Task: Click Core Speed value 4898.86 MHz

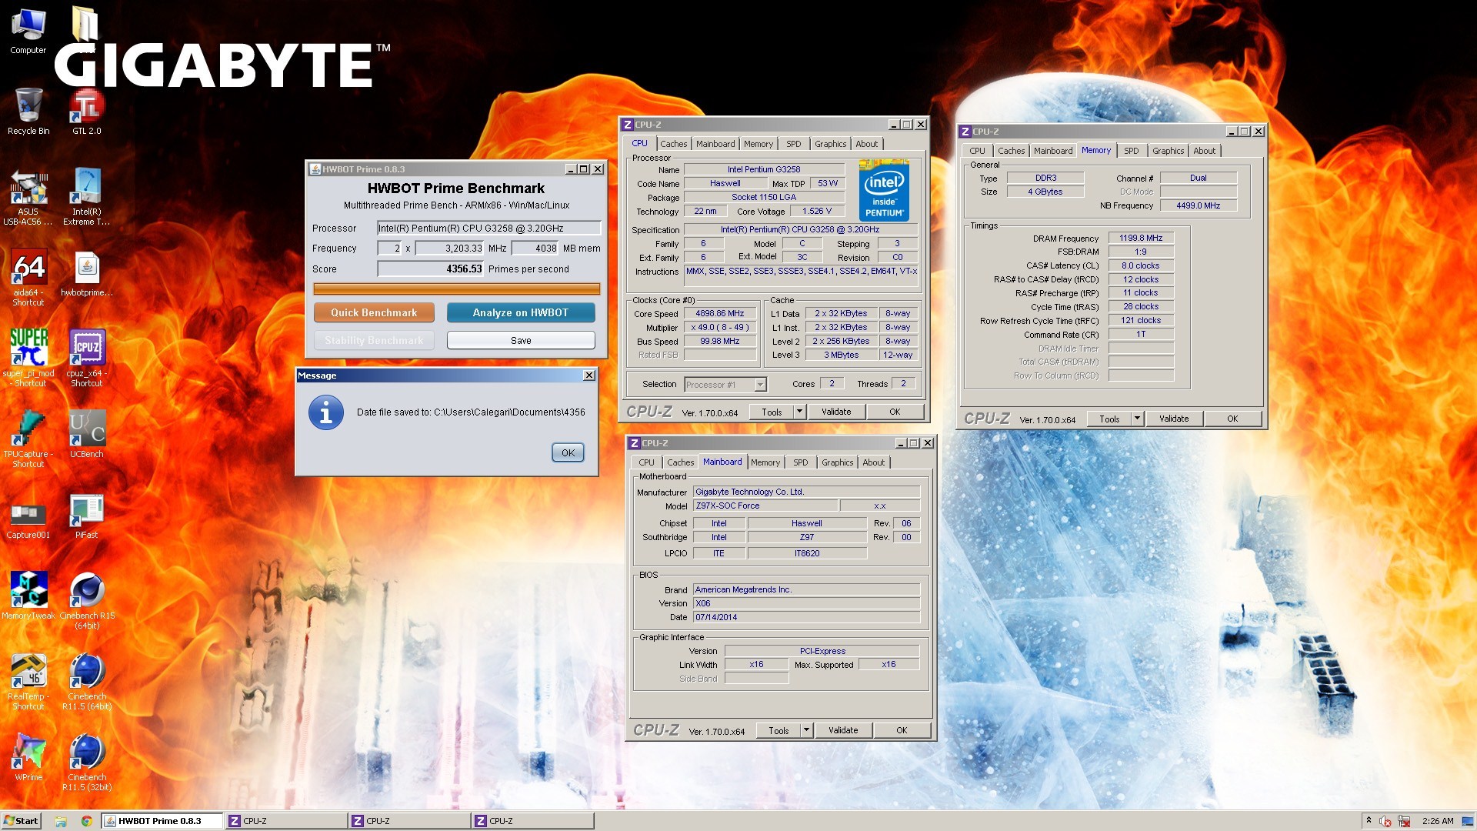Action: click(x=719, y=314)
